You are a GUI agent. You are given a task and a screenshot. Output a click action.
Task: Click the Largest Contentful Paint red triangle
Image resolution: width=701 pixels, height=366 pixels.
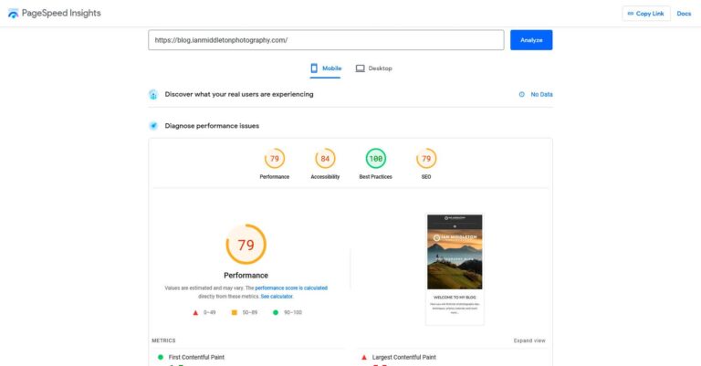click(x=364, y=358)
